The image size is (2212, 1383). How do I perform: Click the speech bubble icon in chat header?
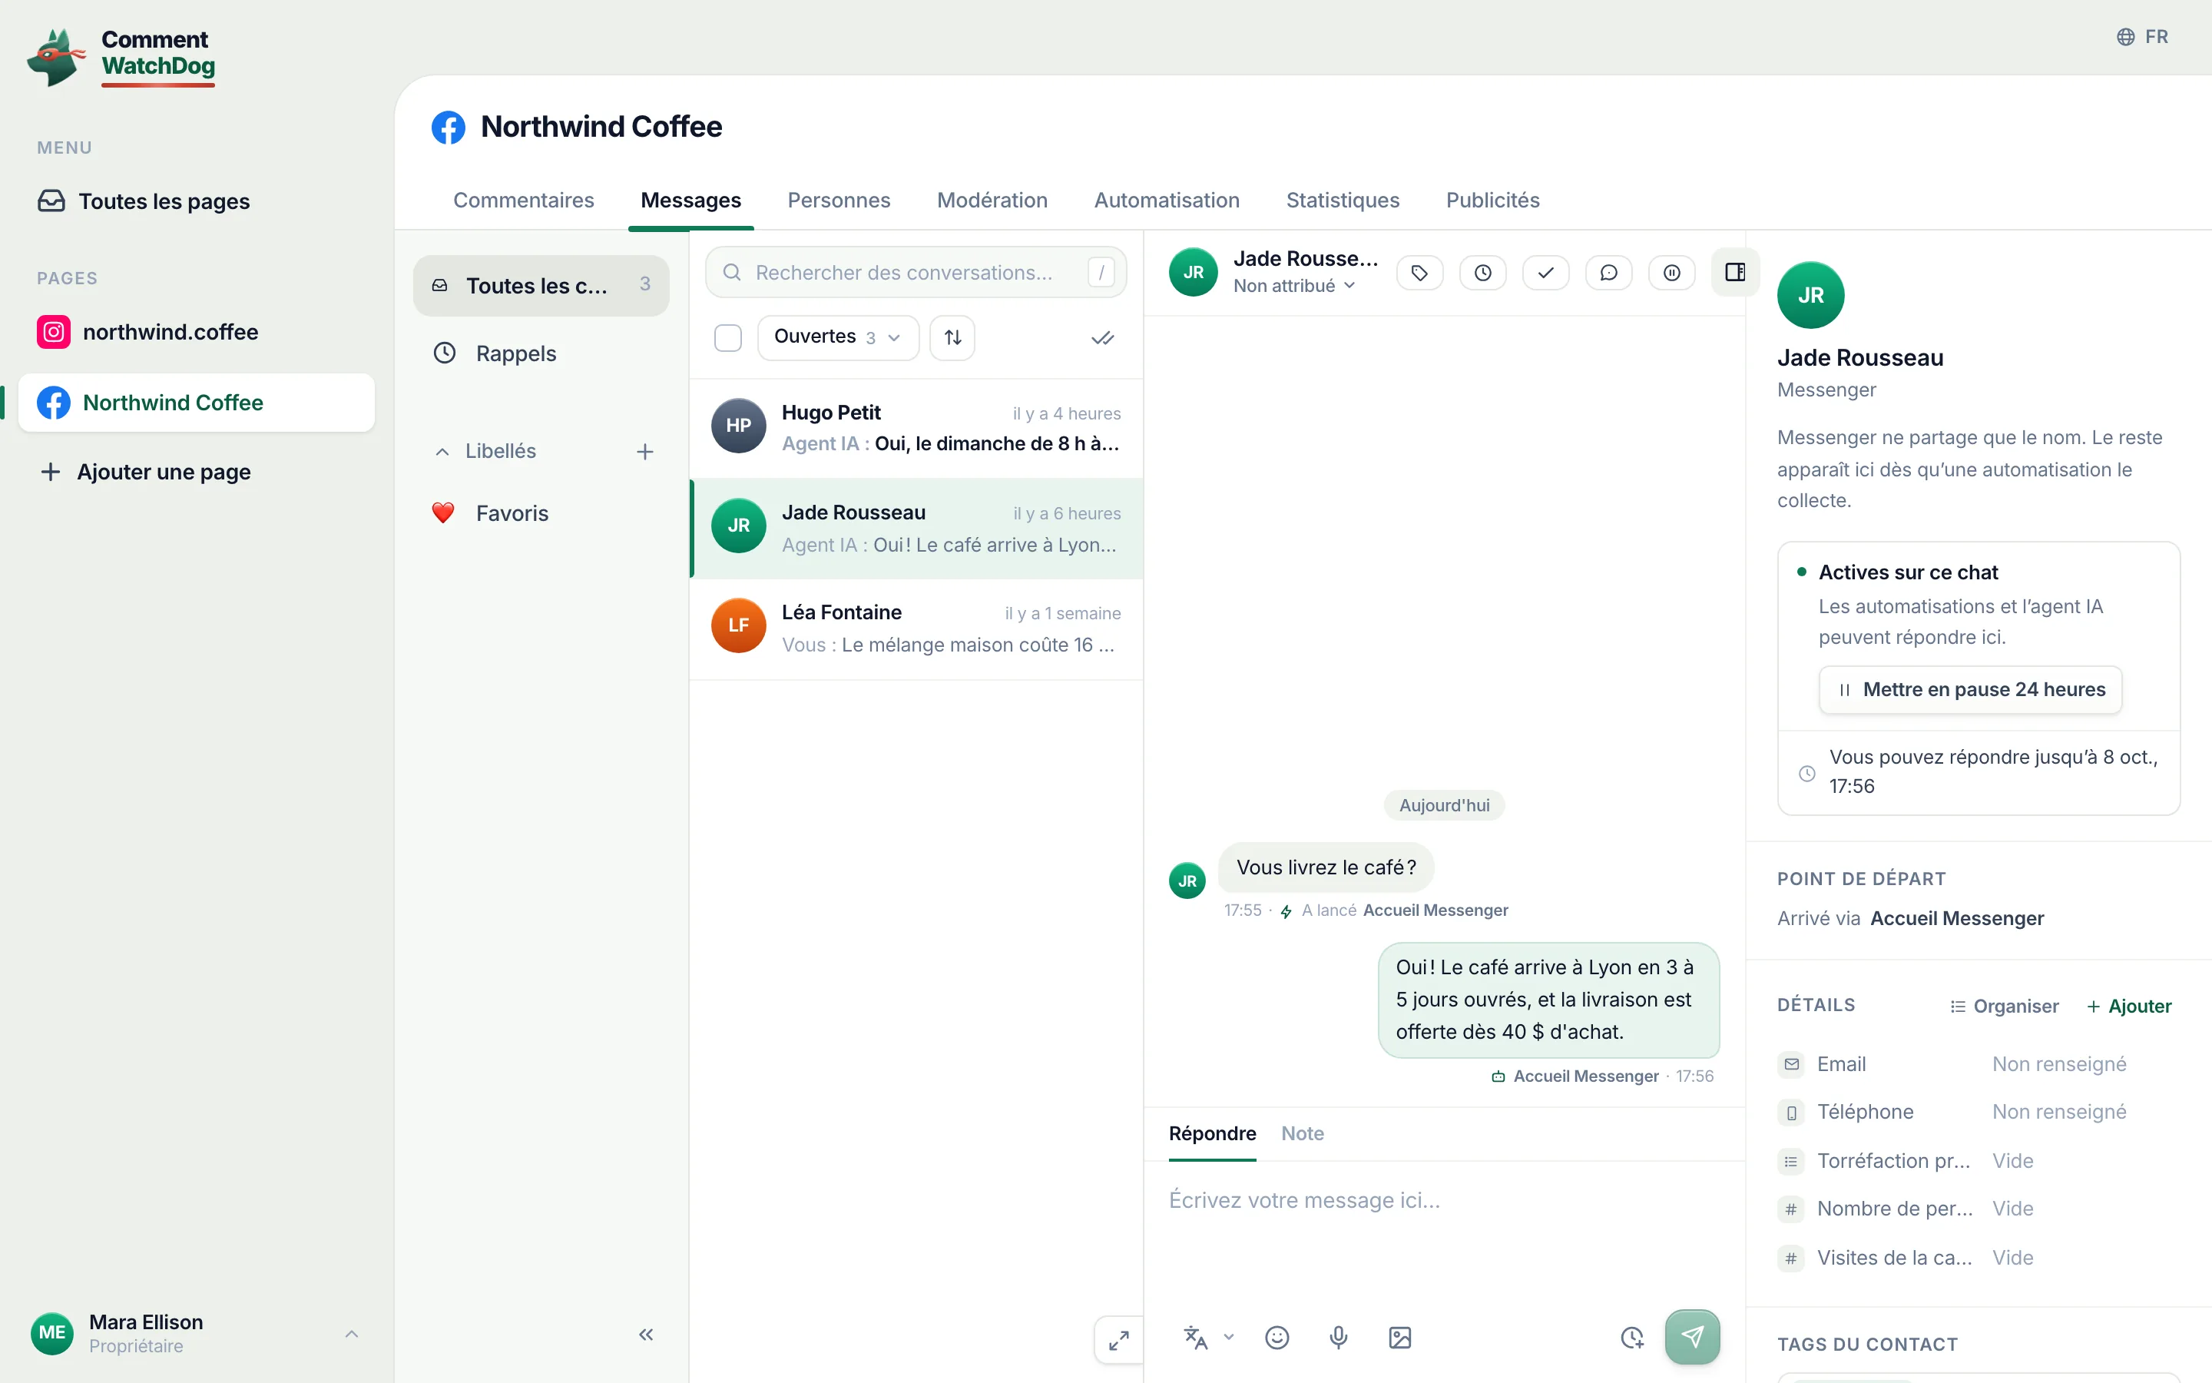1609,273
